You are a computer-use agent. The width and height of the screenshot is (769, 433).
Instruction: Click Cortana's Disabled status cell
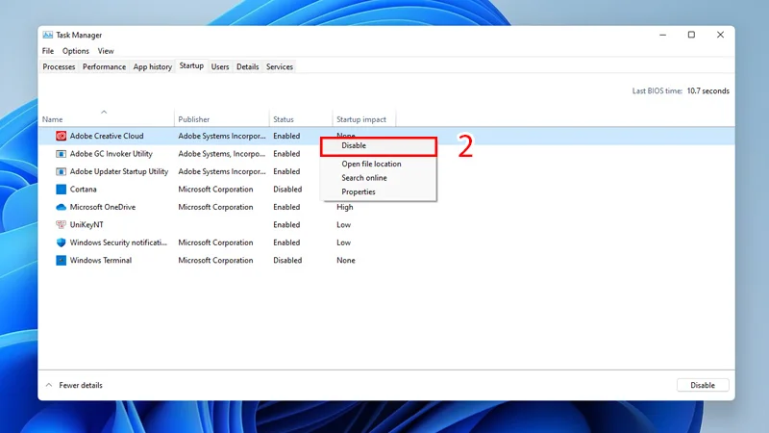(287, 189)
